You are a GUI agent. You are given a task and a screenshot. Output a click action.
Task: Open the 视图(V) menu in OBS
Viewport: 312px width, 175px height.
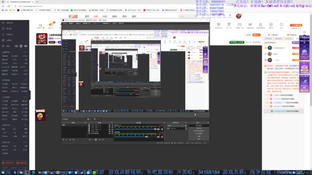tap(78, 23)
